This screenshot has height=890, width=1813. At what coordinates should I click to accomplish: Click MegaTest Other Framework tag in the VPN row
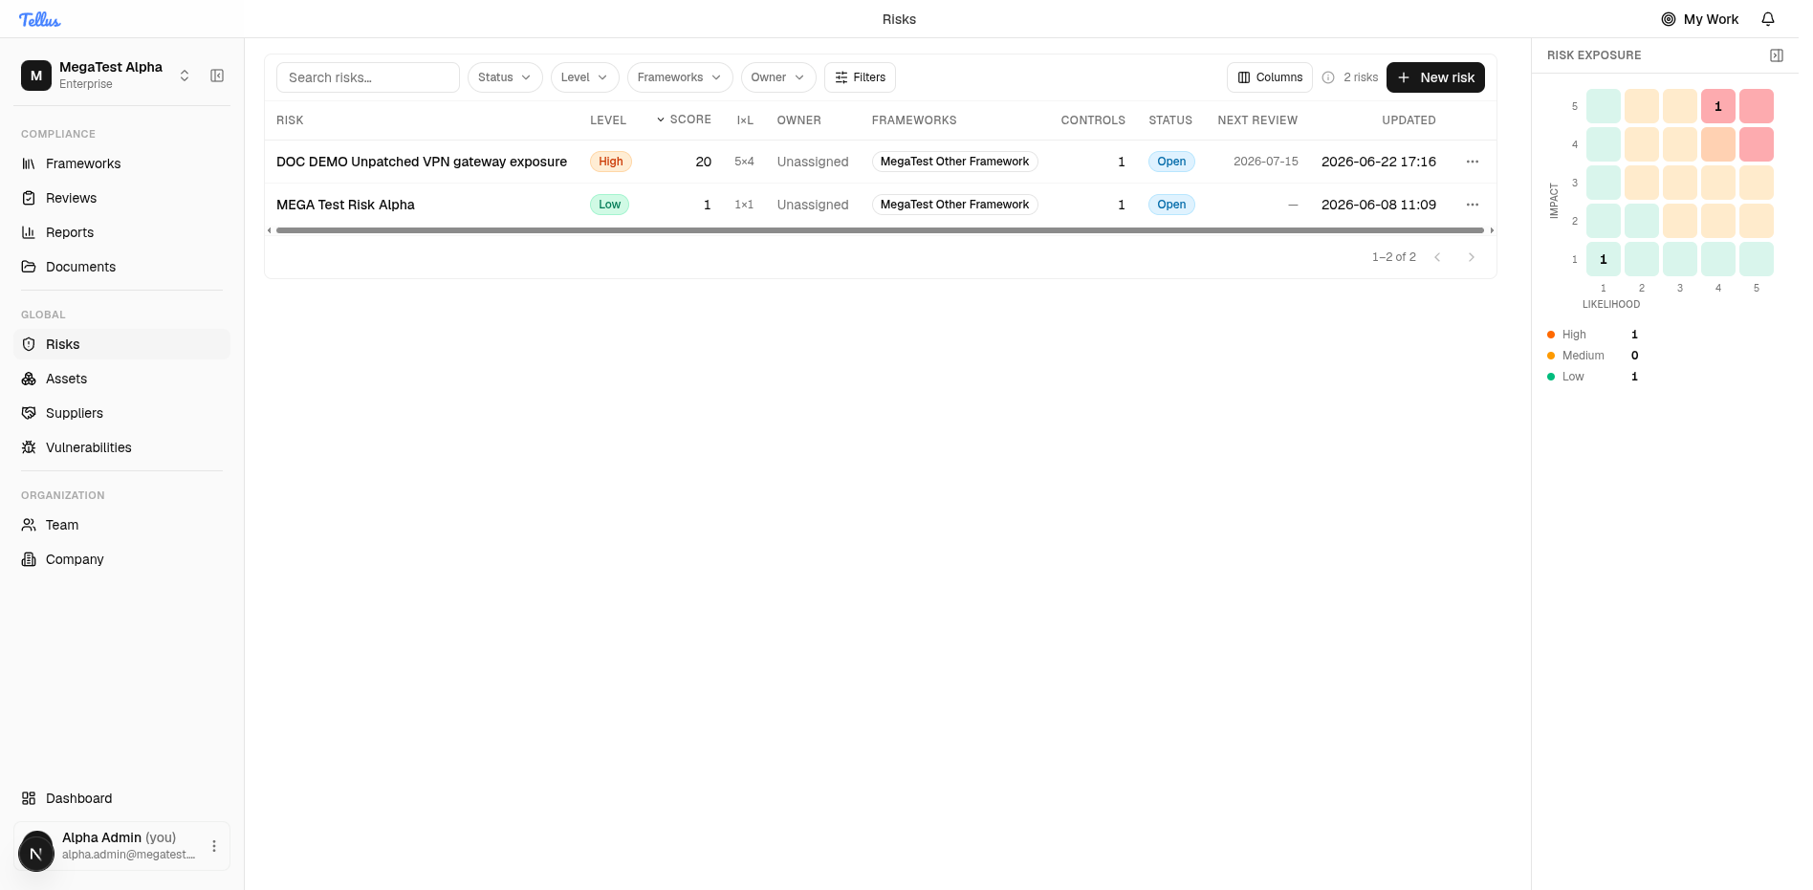click(x=954, y=162)
